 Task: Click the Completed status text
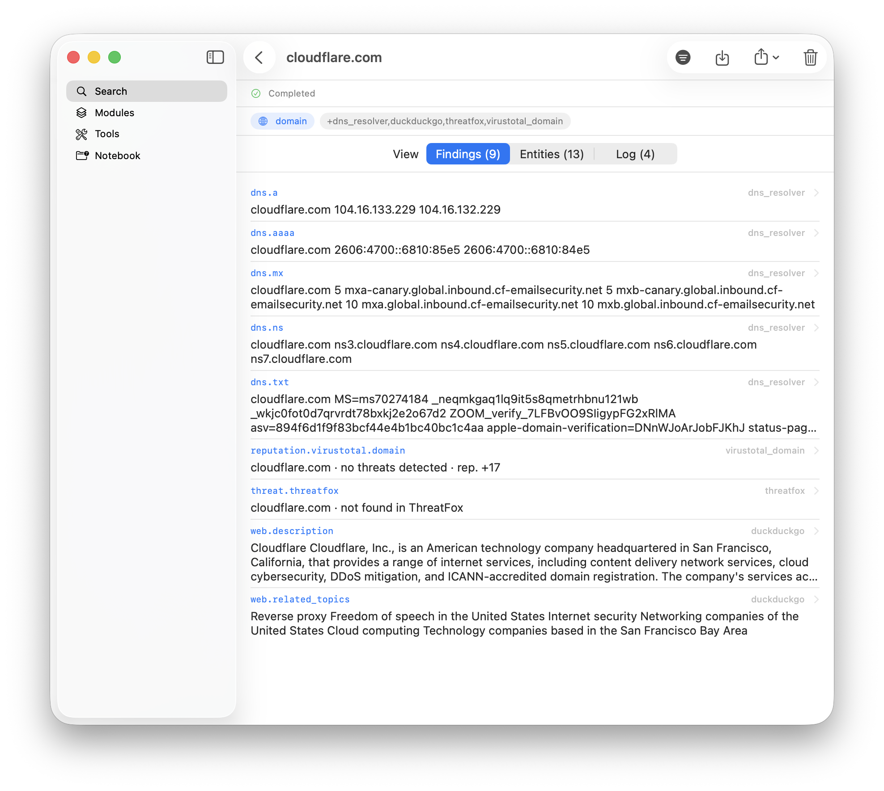292,93
